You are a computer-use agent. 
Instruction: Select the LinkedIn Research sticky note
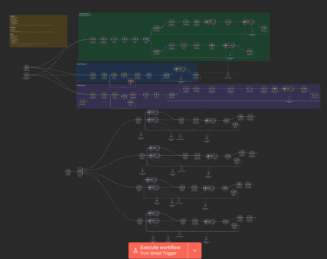82,64
